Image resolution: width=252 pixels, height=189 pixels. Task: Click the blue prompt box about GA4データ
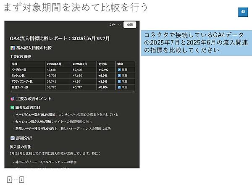(x=197, y=43)
